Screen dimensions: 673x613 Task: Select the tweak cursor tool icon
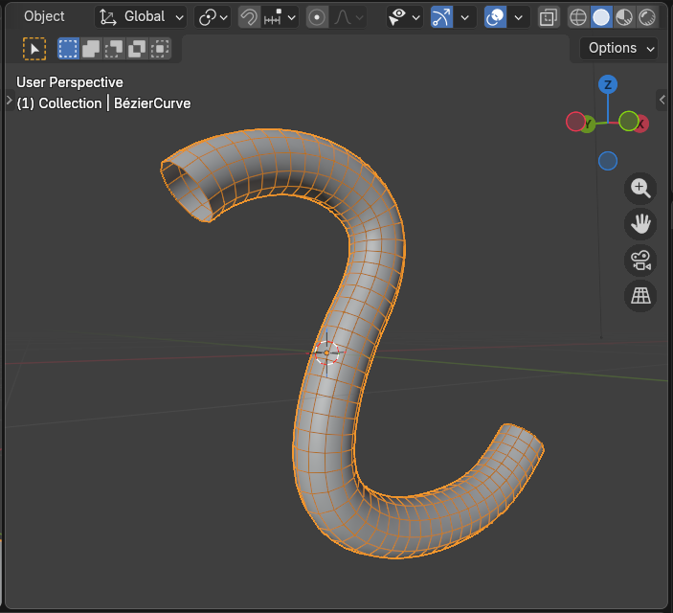coord(34,49)
